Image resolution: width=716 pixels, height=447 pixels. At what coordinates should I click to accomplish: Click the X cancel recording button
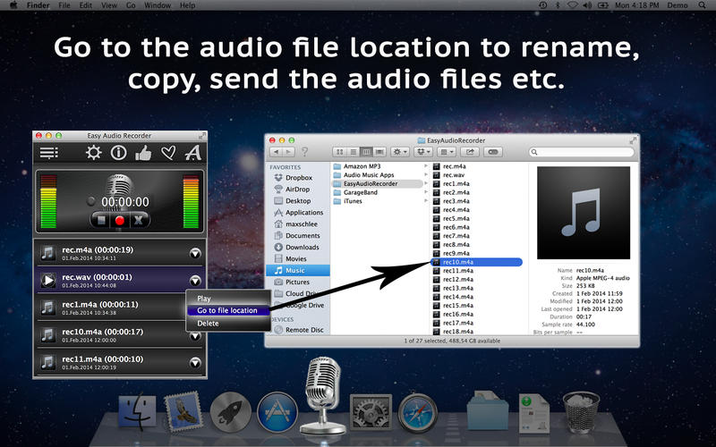tap(140, 219)
